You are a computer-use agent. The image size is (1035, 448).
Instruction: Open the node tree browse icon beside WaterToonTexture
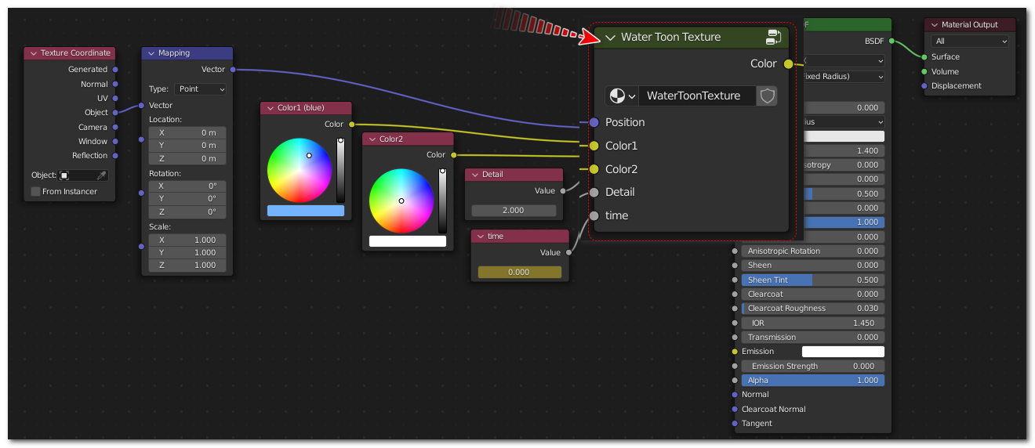click(x=623, y=96)
